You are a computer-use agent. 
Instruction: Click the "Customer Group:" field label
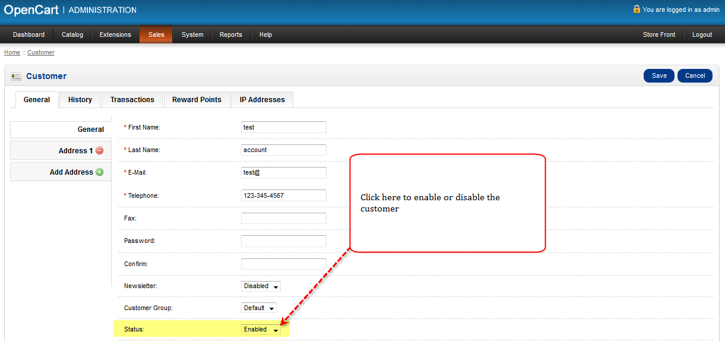click(x=148, y=308)
